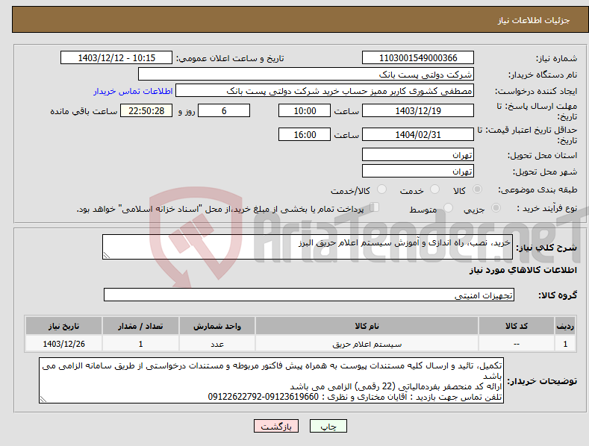The image size is (589, 446).
Task: Click the تعداد / مقدار column header
Action: 140,326
